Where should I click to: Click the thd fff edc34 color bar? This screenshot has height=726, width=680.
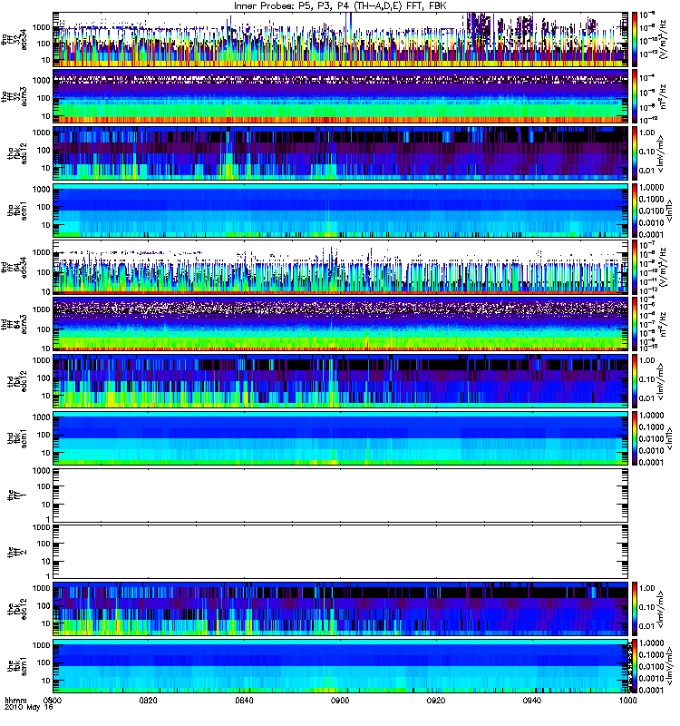click(x=635, y=267)
